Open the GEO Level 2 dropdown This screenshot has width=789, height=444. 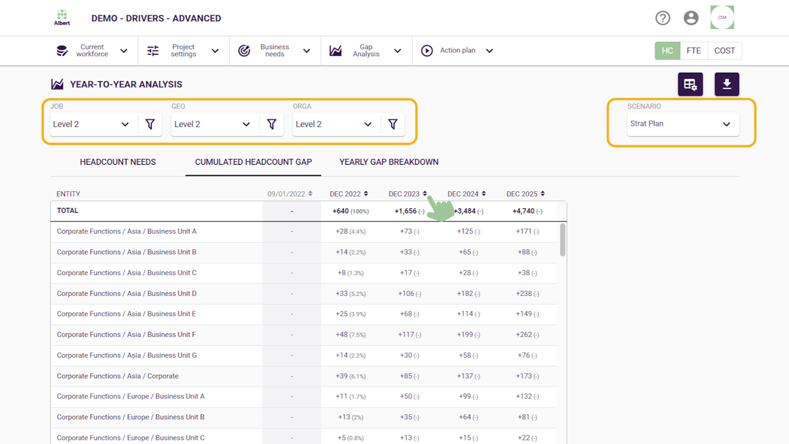pyautogui.click(x=213, y=124)
